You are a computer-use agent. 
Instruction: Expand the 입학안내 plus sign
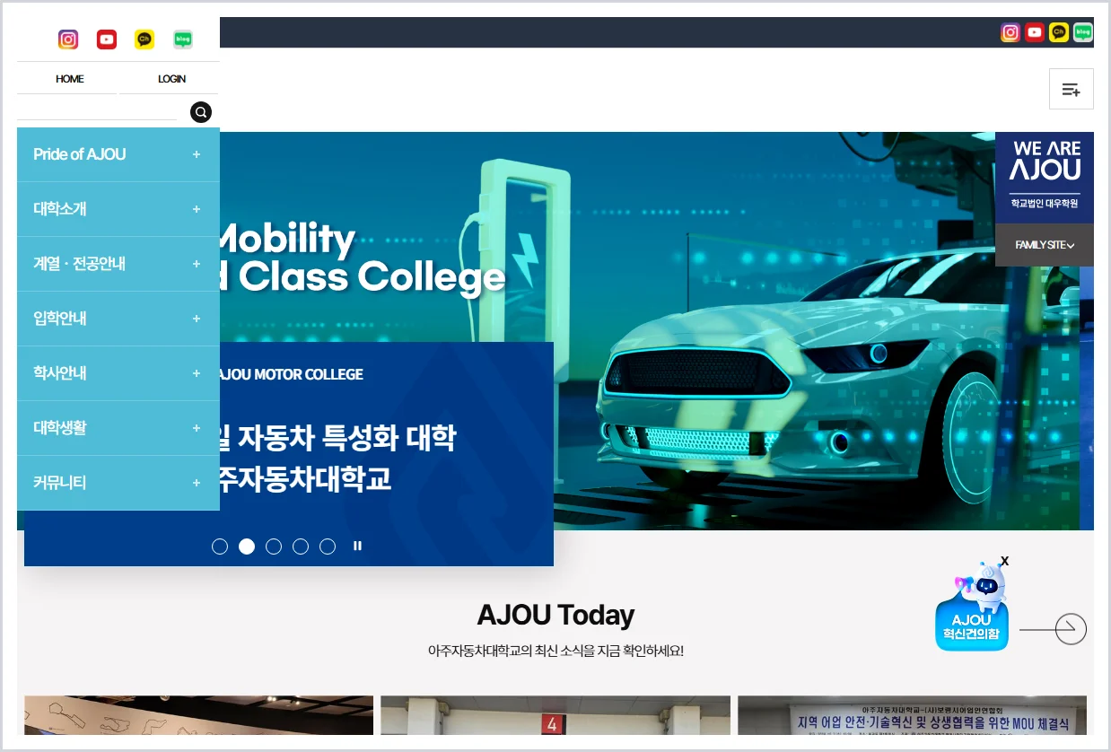pos(197,319)
